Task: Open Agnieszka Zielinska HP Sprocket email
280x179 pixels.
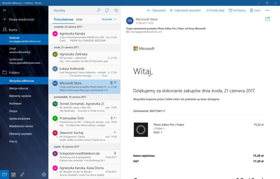Action: tap(85, 58)
